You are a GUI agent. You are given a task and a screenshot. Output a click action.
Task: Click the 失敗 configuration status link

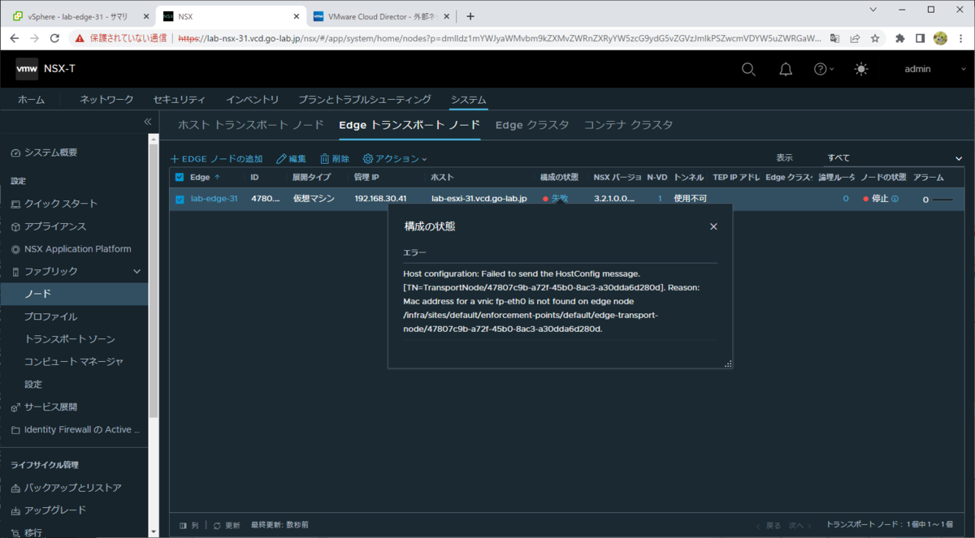[559, 199]
